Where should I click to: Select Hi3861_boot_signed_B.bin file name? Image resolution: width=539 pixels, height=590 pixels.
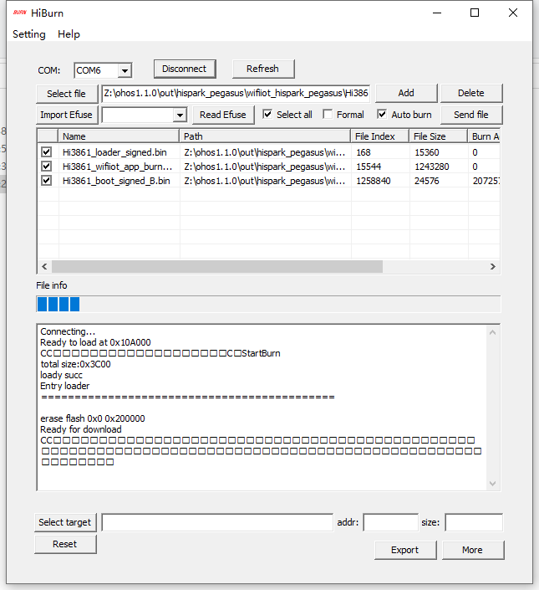coord(116,181)
